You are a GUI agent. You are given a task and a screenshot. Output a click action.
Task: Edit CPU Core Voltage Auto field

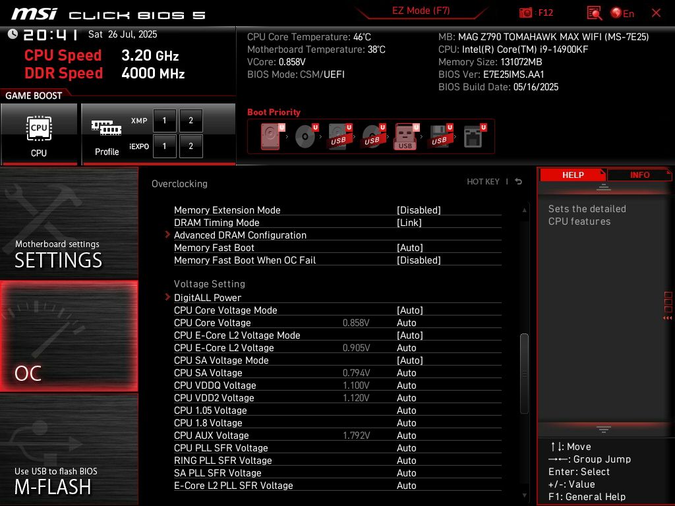[x=406, y=323]
